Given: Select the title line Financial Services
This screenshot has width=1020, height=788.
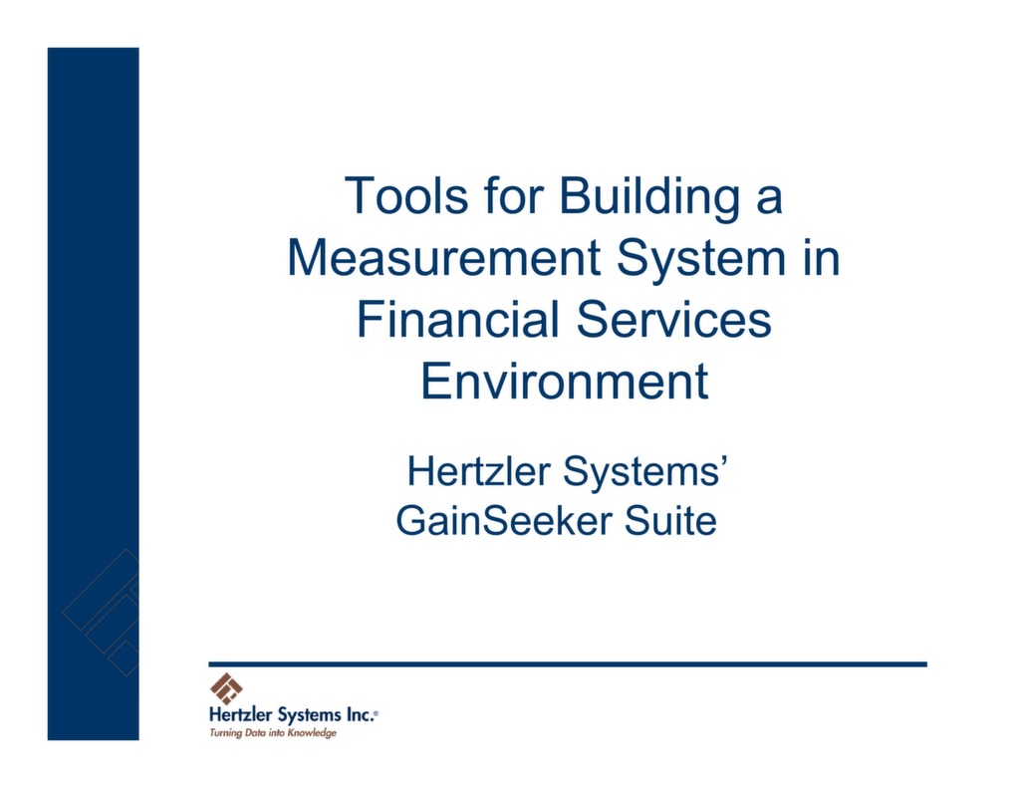Looking at the screenshot, I should pyautogui.click(x=563, y=319).
